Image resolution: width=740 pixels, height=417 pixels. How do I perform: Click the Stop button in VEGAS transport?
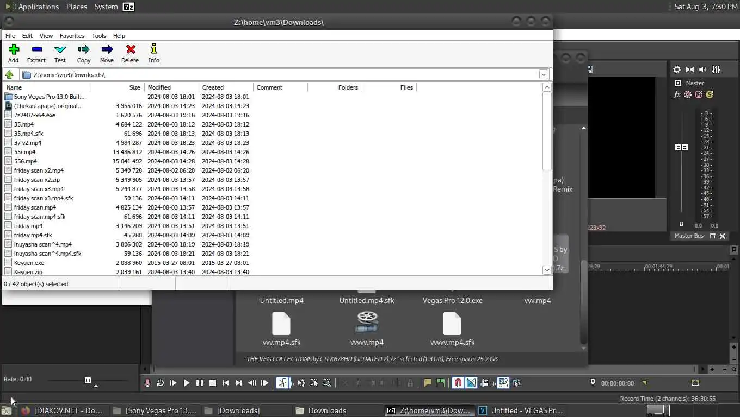click(213, 383)
